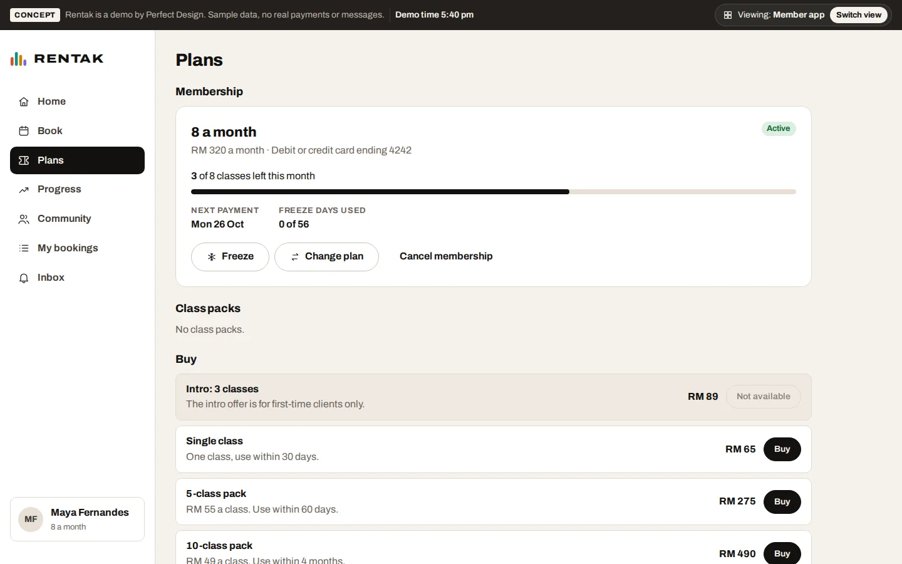
Task: Click the Plans ticket icon
Action: click(x=24, y=160)
